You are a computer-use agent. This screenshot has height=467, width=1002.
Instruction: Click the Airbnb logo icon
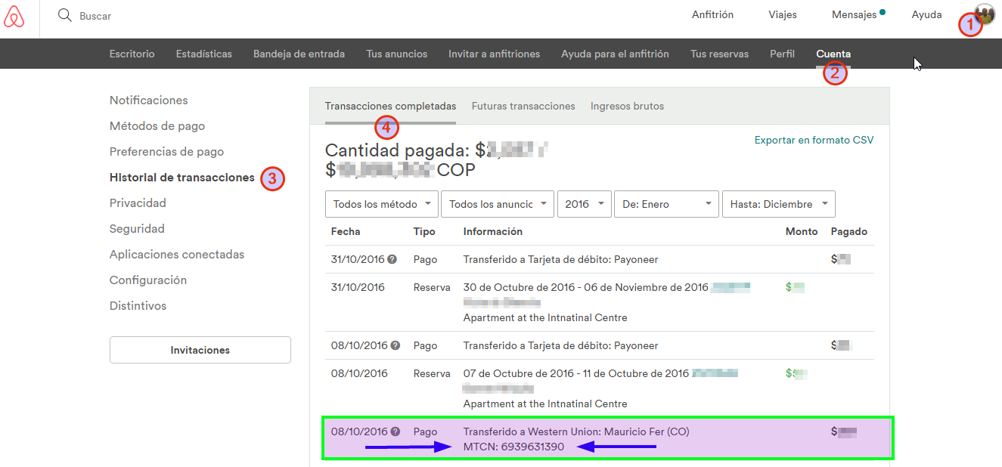[14, 16]
